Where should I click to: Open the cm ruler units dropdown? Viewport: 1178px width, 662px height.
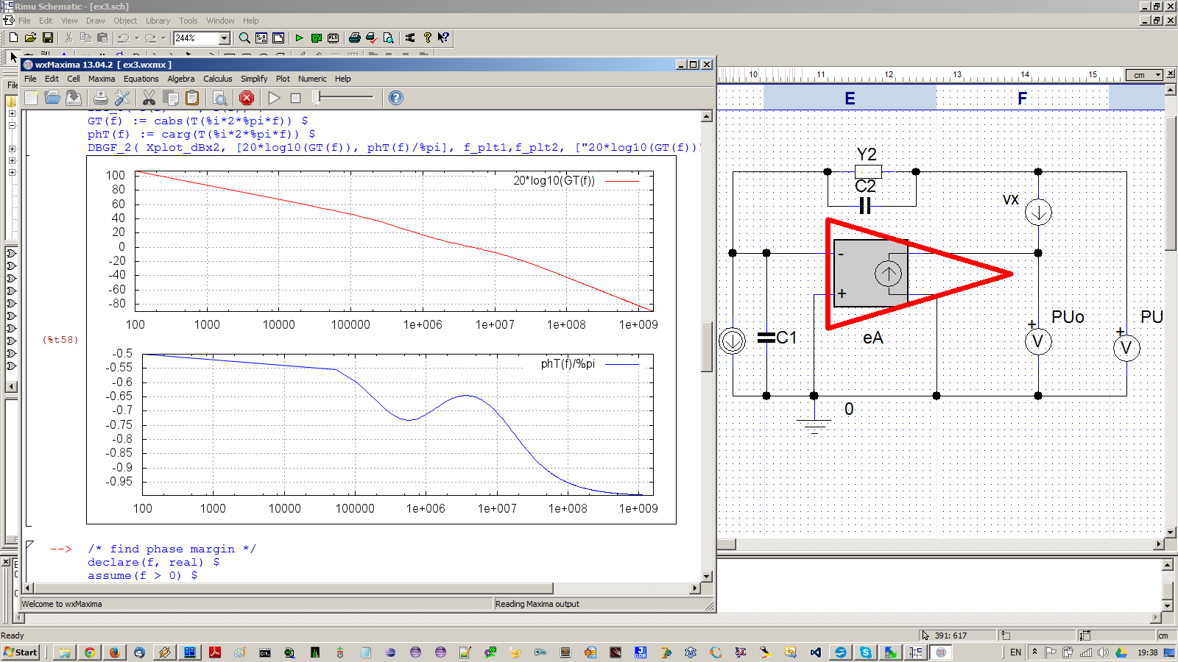pos(1157,75)
